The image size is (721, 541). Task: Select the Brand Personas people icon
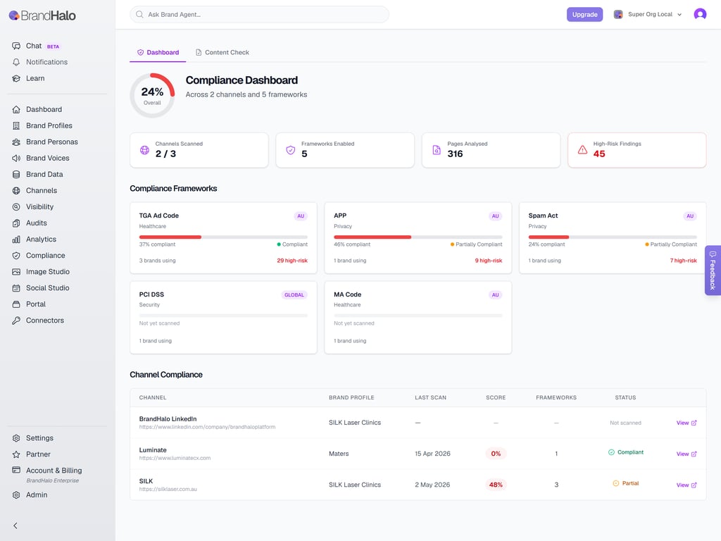16,142
